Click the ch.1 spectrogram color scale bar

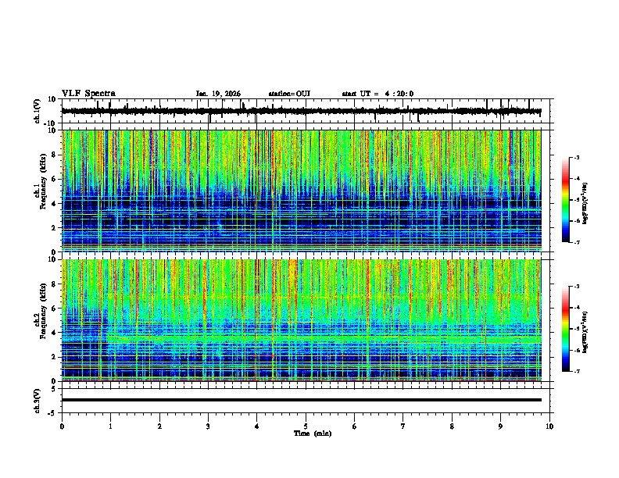pos(565,200)
